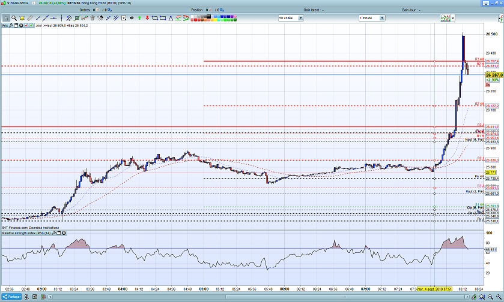The image size is (504, 302).
Task: Expand the 1 minute timeframe dropdown
Action: [x=382, y=18]
